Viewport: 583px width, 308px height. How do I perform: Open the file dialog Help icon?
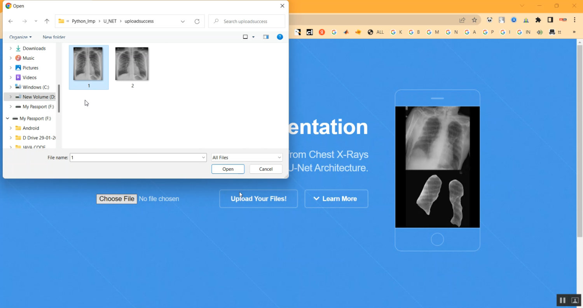pyautogui.click(x=279, y=37)
